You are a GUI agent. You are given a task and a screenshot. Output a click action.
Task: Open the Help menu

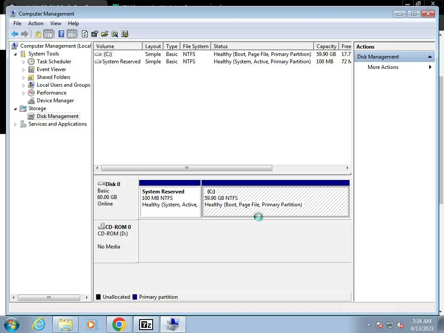tap(73, 23)
